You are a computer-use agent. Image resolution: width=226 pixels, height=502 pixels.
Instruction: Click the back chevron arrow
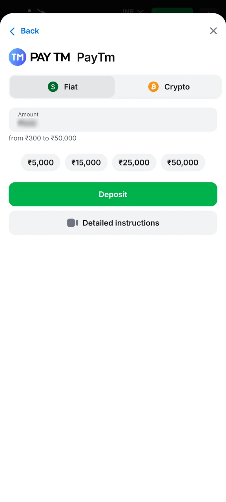pos(12,31)
